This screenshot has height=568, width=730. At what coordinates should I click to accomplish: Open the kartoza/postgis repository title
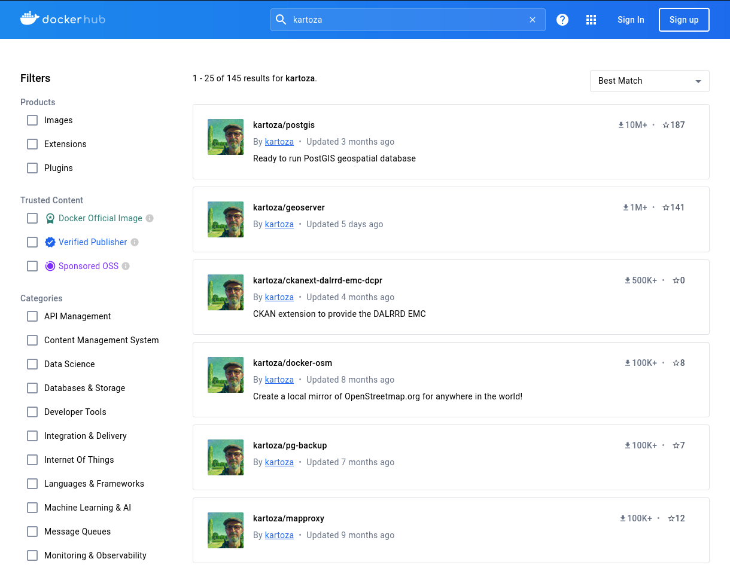pos(284,125)
